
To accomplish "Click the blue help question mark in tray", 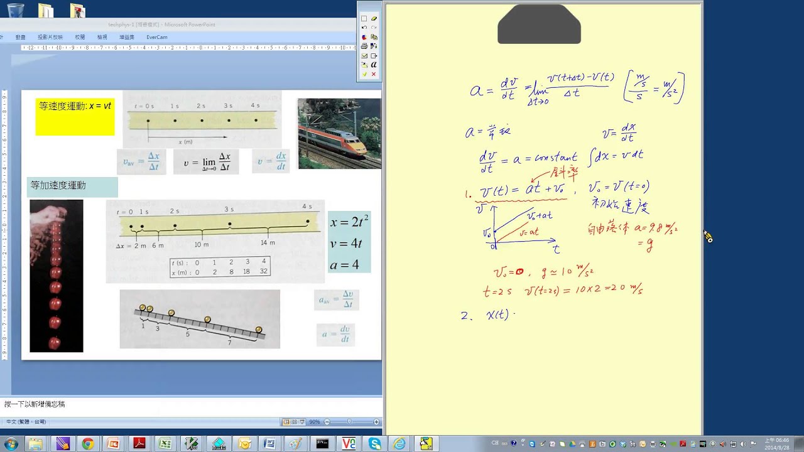I will pyautogui.click(x=513, y=443).
